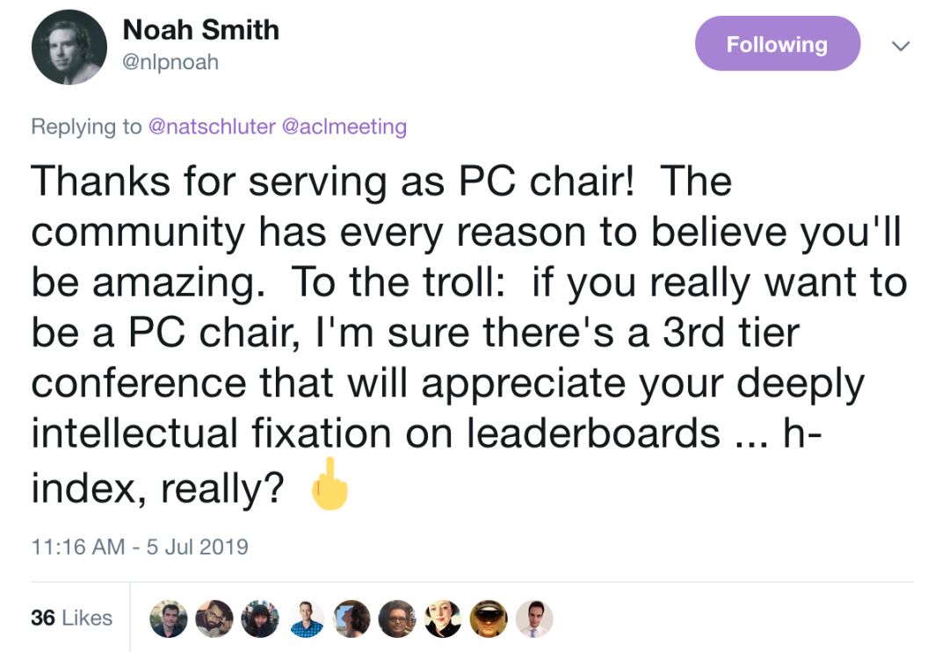This screenshot has height=652, width=949.
Task: Toggle the Following button
Action: [777, 44]
